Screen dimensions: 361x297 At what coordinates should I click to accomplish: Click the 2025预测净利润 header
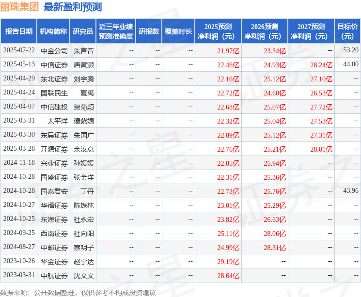[218, 31]
